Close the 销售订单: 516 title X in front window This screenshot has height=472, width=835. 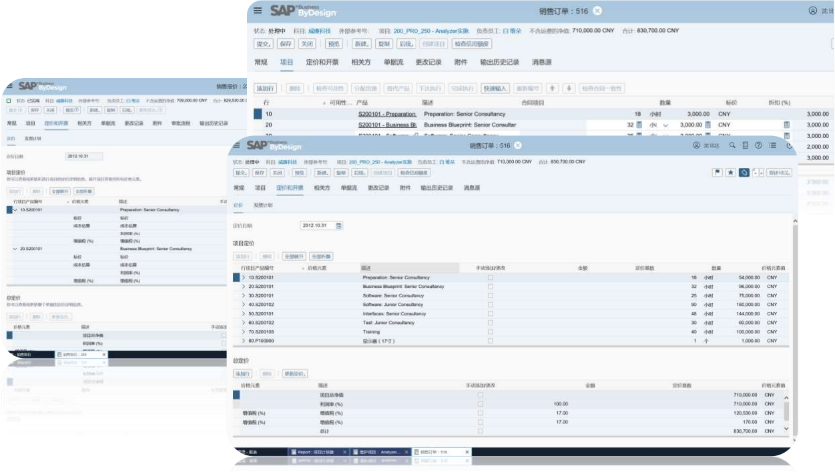(518, 145)
